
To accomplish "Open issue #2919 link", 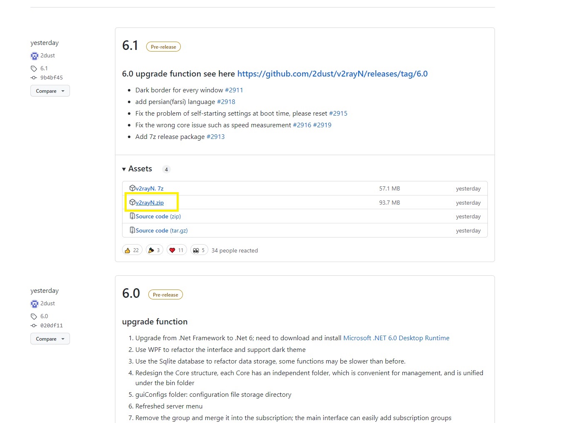I will point(322,125).
